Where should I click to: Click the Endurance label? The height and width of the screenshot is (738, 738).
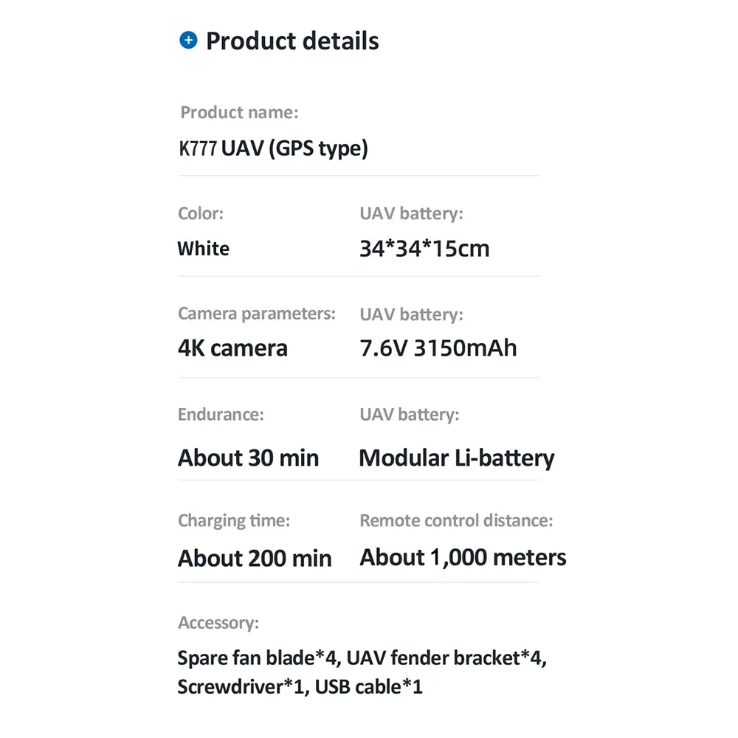click(221, 415)
